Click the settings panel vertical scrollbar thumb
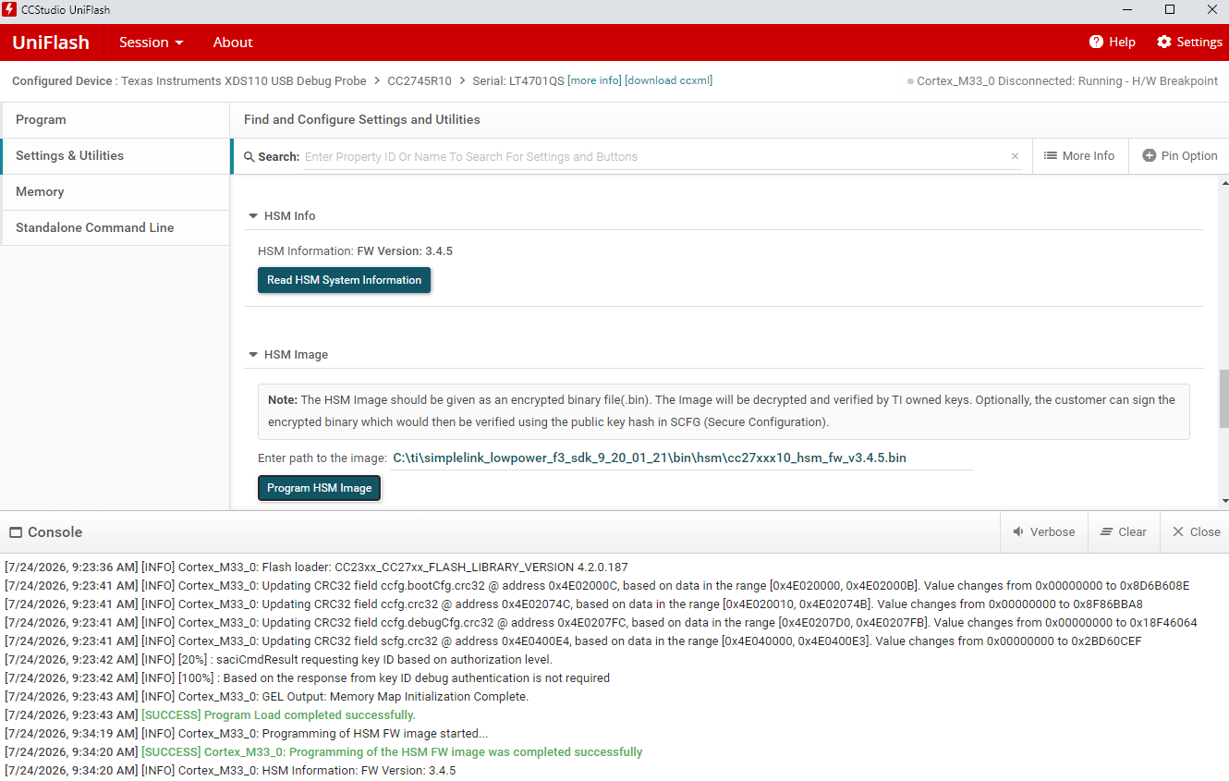Screen dimensions: 1229x781 coord(1224,398)
